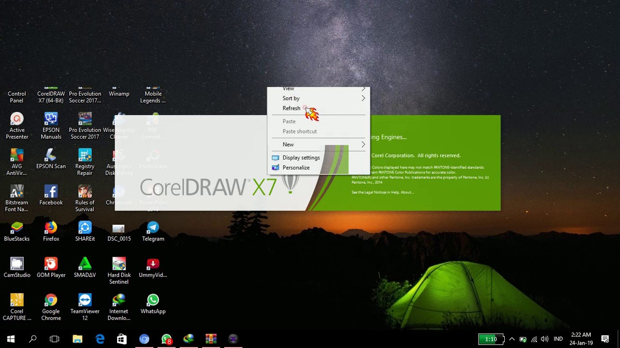Image resolution: width=620 pixels, height=348 pixels.
Task: Switch to Internet Download Manager taskbar item
Action: coord(189,339)
